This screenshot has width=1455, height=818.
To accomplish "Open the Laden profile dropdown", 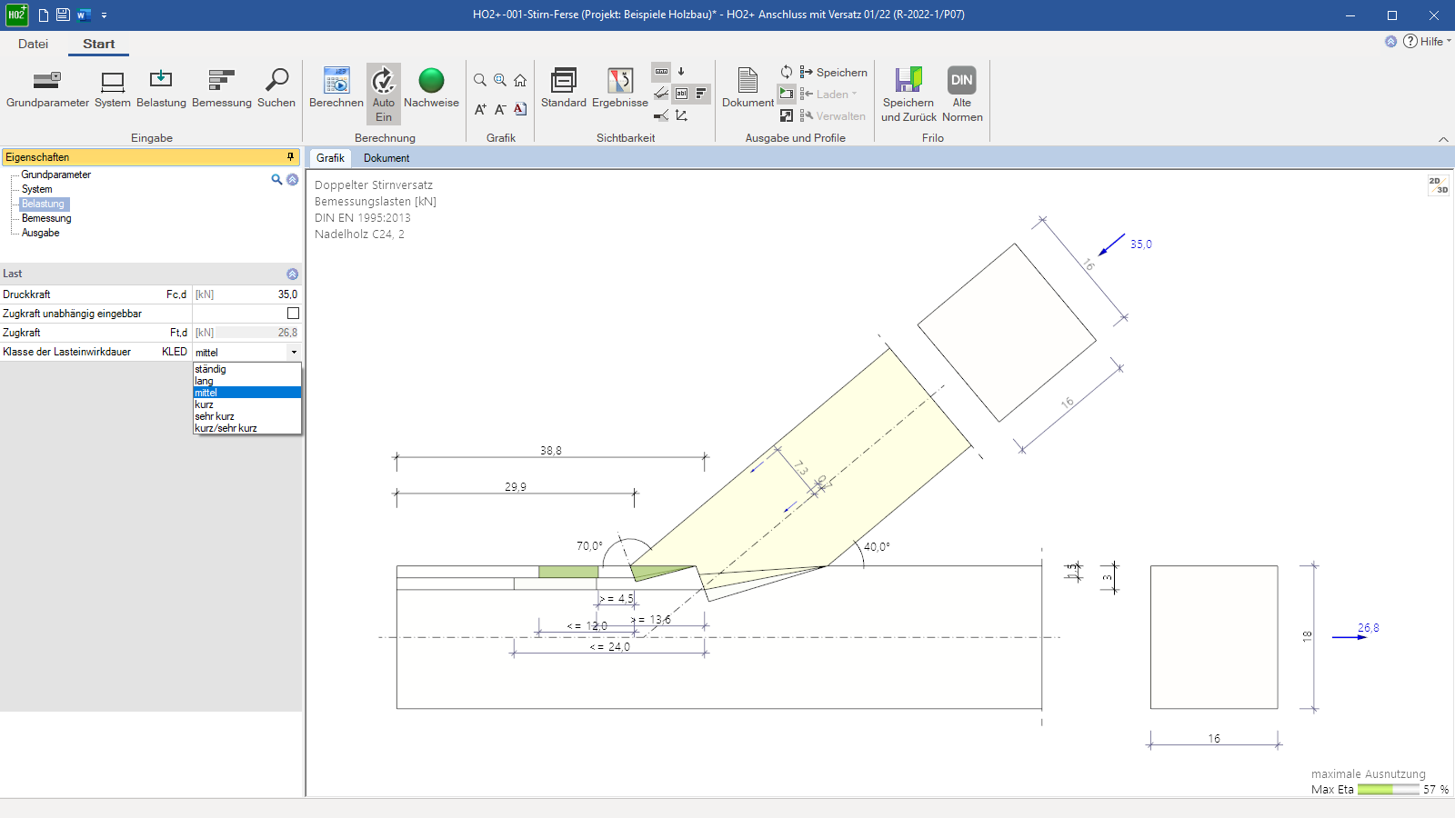I will click(828, 94).
